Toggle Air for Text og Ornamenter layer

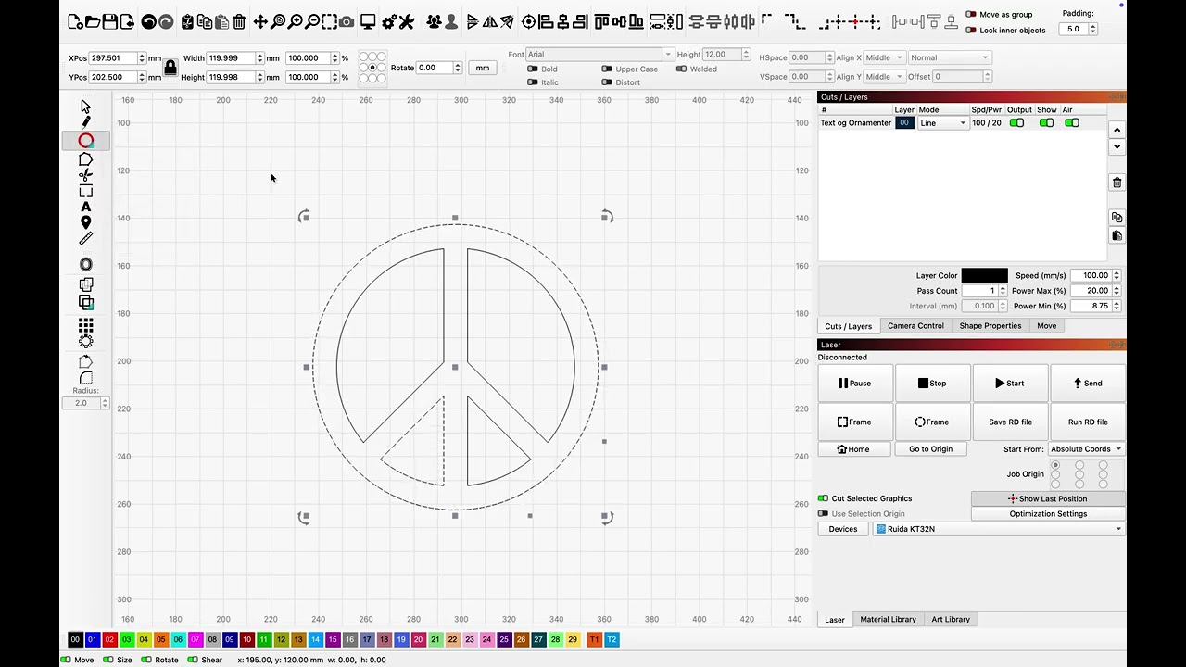1072,123
